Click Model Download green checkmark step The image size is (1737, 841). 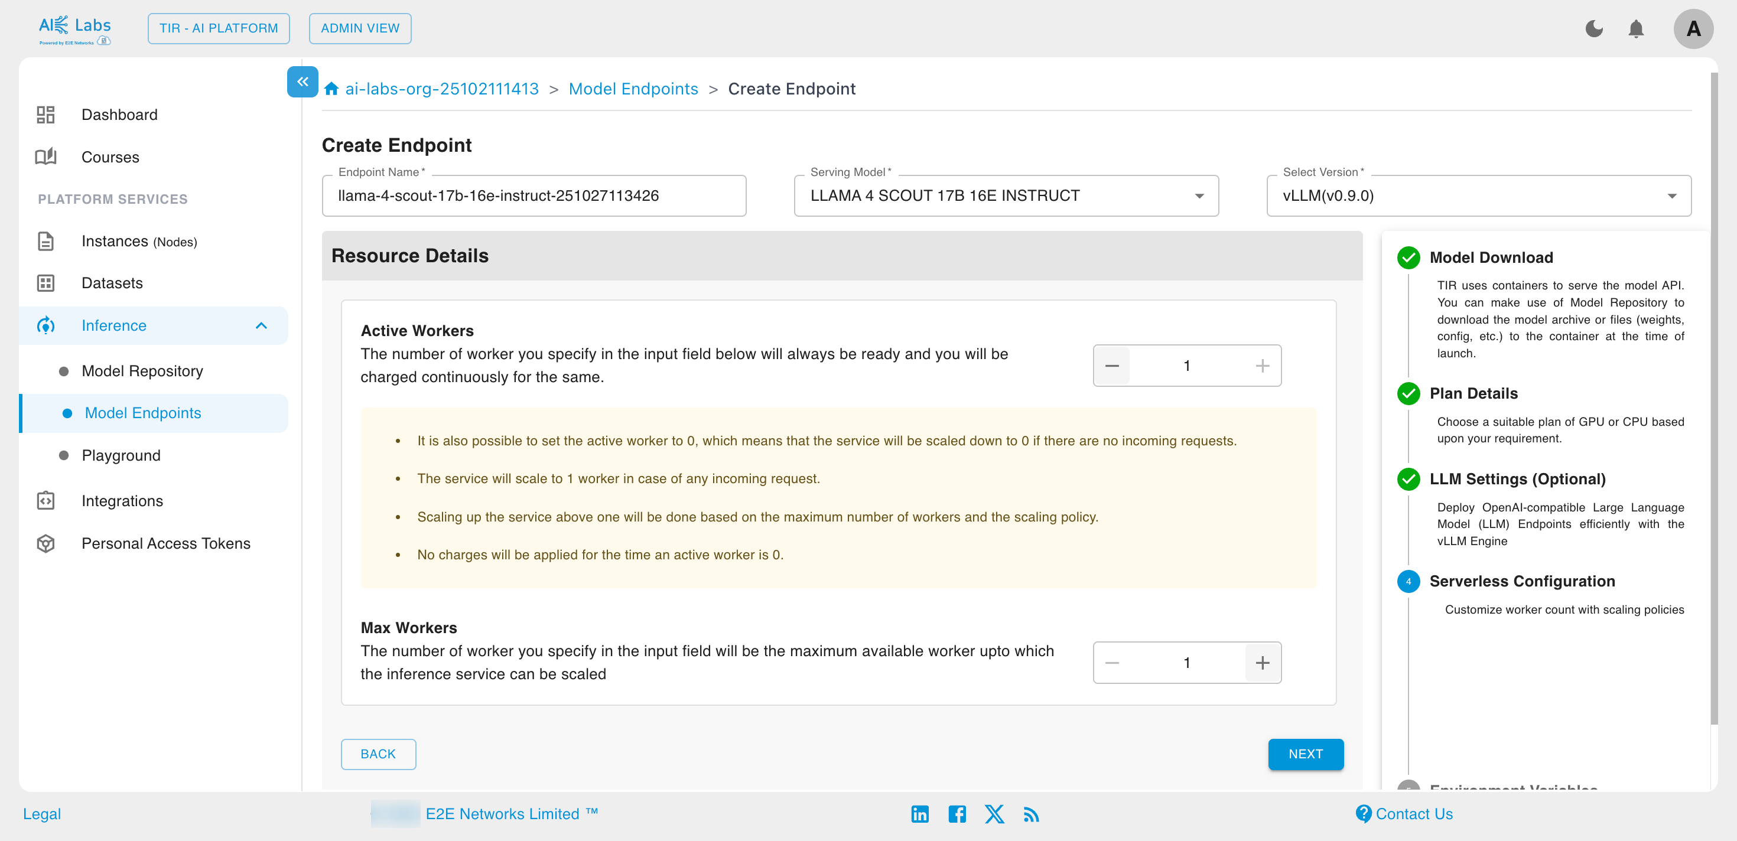click(x=1408, y=257)
